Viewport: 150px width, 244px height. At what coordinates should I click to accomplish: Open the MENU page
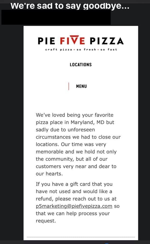81,86
